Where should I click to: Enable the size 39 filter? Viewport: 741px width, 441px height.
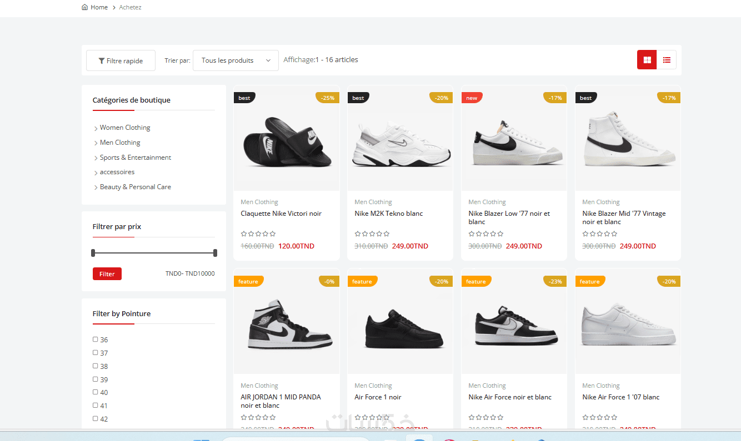pos(95,379)
